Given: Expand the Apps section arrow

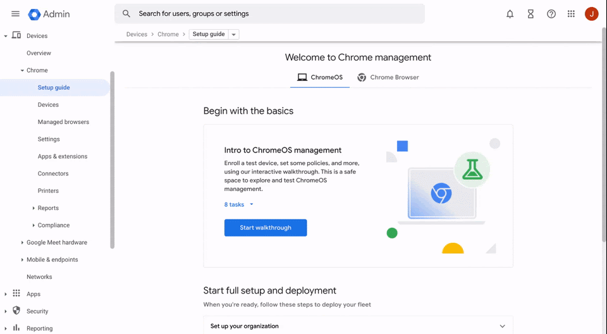Looking at the screenshot, I should click(6, 294).
